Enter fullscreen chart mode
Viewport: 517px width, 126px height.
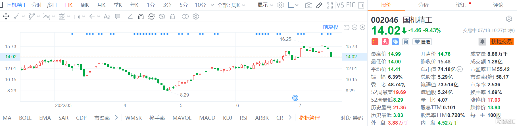coord(330,5)
